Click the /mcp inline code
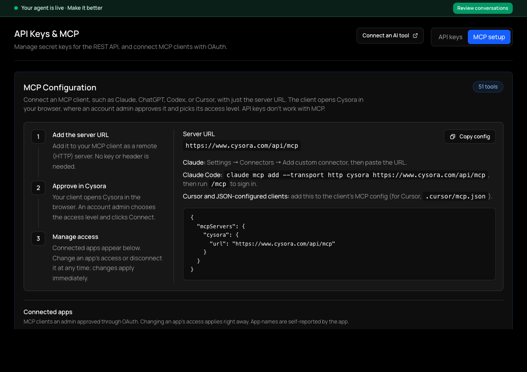The height and width of the screenshot is (372, 527). tap(219, 184)
